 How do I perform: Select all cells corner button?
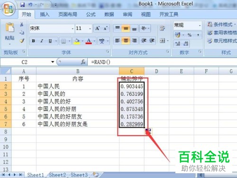coord(6,71)
